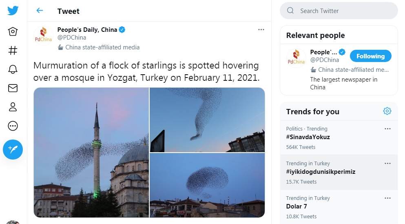Click the compose Tweet feather button
The image size is (405, 224).
pos(13,150)
